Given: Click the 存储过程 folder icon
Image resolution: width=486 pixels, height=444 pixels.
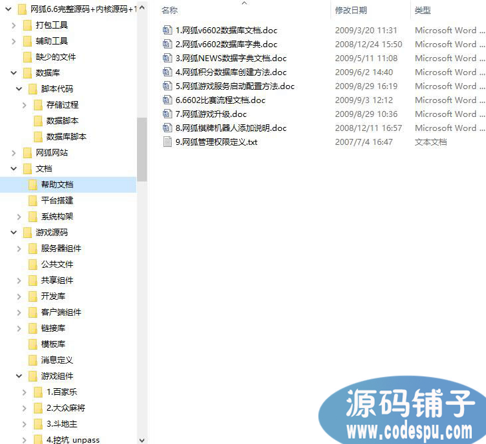Looking at the screenshot, I should (38, 105).
